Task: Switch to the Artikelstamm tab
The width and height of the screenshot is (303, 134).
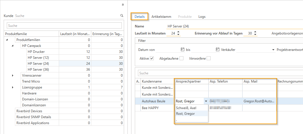Action: click(161, 17)
